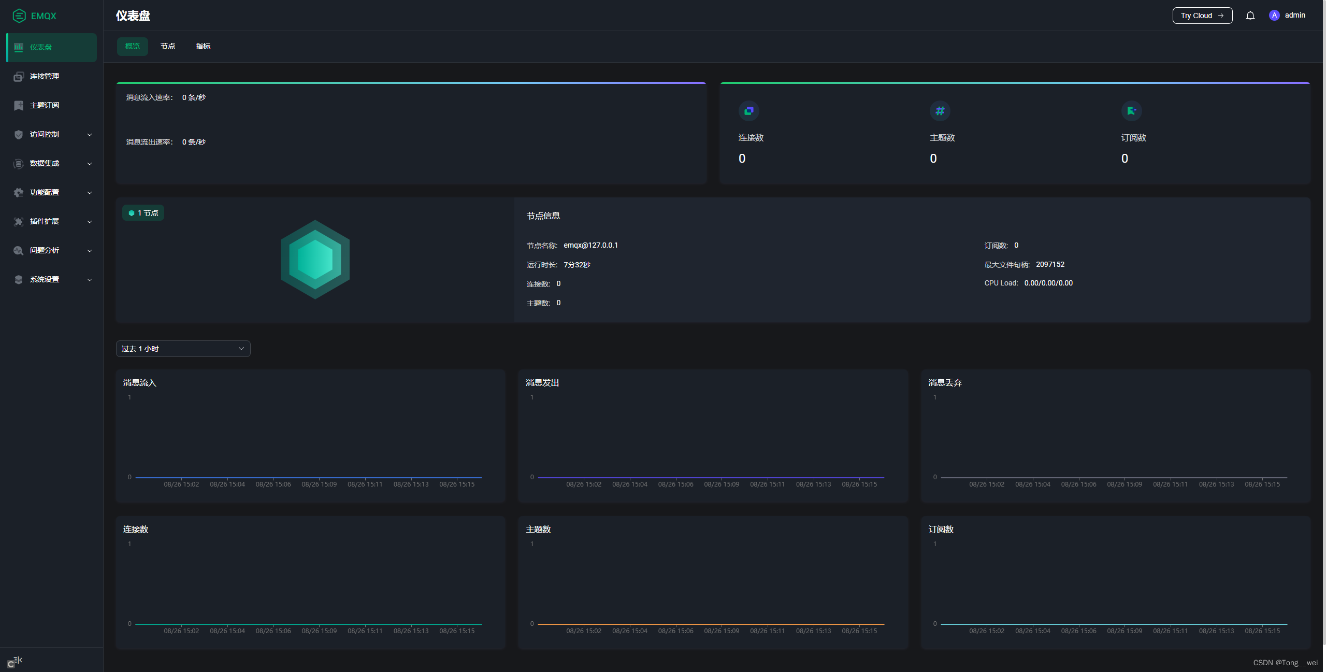Toggle the 插件扩展 section collapse
Viewport: 1326px width, 672px height.
click(x=51, y=221)
